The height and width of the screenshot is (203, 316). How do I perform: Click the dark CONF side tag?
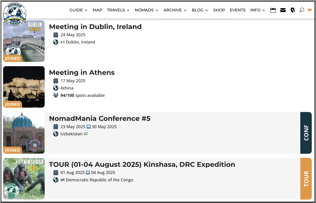tap(306, 133)
